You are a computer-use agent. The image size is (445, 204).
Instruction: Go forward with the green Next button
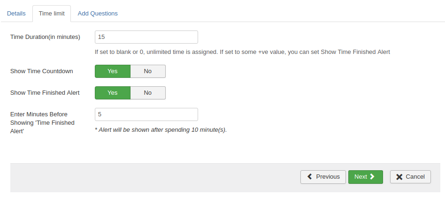coord(365,177)
